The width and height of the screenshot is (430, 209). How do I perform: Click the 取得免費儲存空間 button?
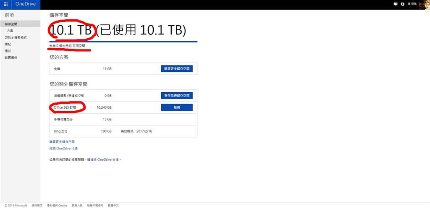(177, 96)
